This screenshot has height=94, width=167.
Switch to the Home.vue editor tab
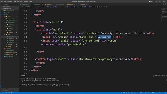(x=83, y=4)
